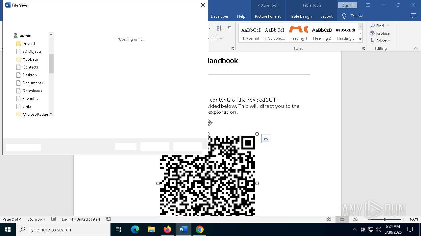421x236 pixels.
Task: Open the Borders dropdown arrow
Action: (221, 38)
